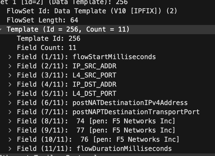Expand Field (5/11) L4_DST_PORT arrow
215x156 pixels.
point(10,94)
